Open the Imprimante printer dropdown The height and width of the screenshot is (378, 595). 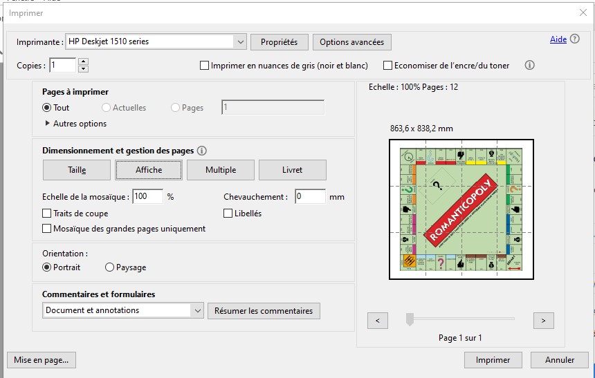click(x=240, y=41)
